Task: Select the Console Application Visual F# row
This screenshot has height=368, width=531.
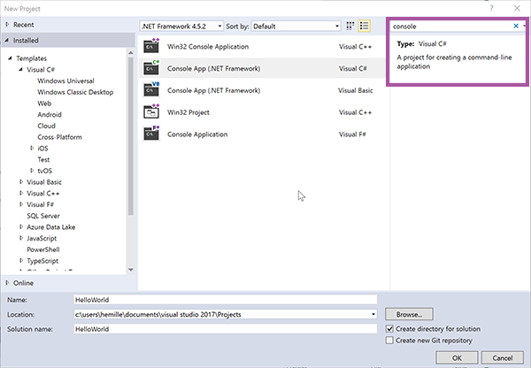Action: [262, 134]
